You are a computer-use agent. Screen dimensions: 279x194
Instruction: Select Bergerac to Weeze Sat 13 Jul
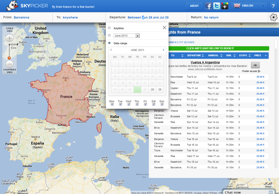pos(210,111)
